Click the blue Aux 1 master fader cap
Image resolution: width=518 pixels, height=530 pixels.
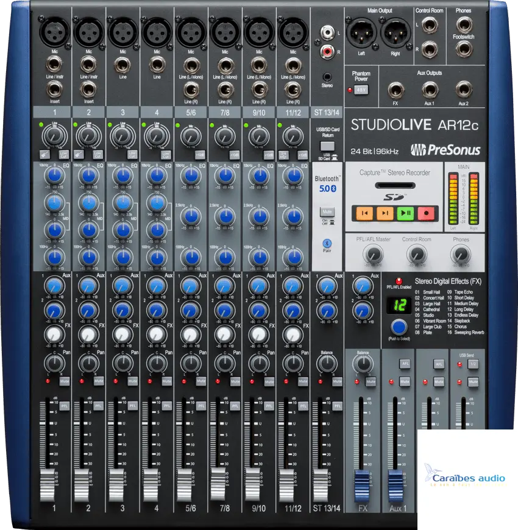pyautogui.click(x=396, y=486)
